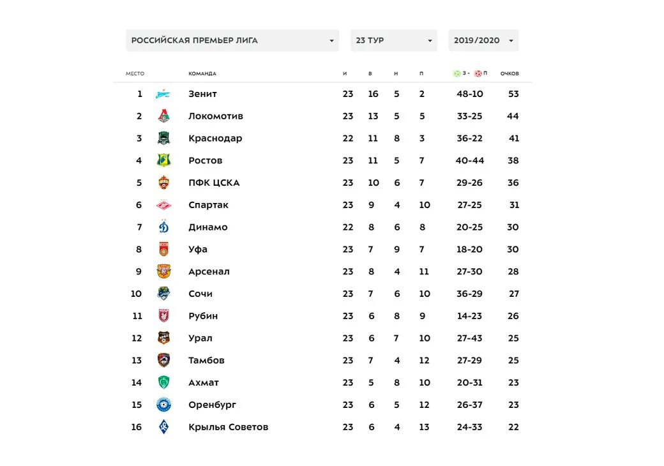Click the Rostov club crest
Viewport: 664px width, 466px height.
163,160
